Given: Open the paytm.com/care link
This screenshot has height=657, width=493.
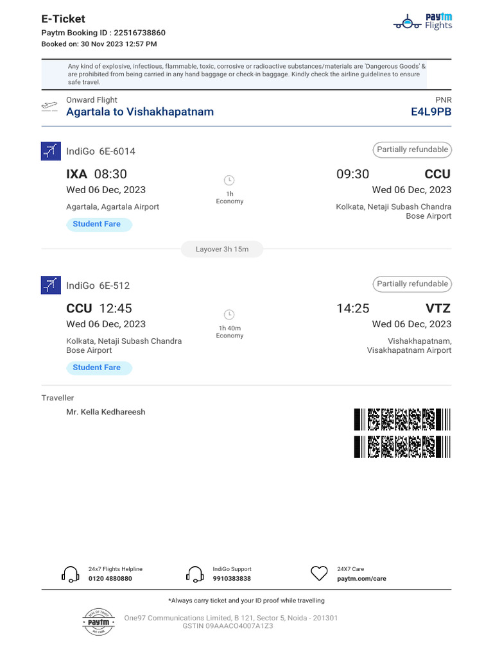Looking at the screenshot, I should (361, 579).
